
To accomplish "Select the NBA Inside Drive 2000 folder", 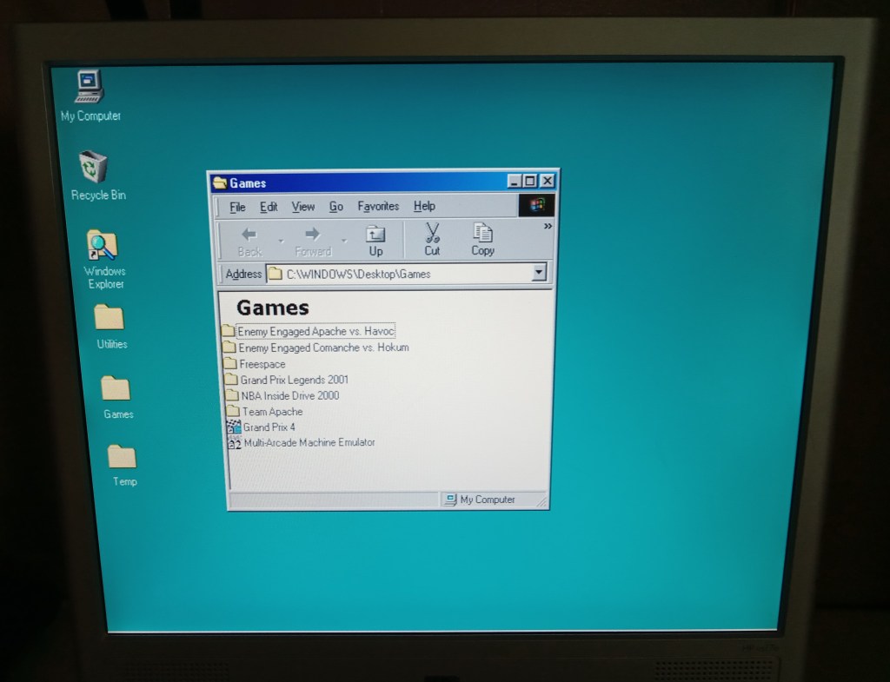I will pos(289,395).
